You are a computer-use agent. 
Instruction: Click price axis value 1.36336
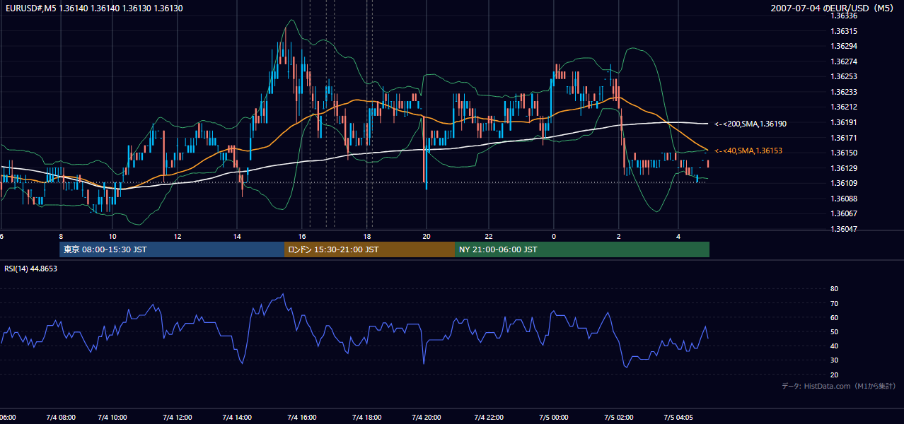pyautogui.click(x=845, y=16)
